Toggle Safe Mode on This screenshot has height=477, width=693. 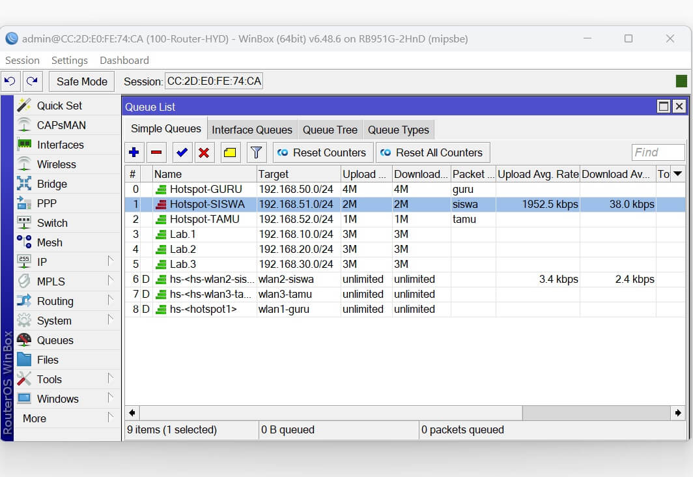pos(81,81)
